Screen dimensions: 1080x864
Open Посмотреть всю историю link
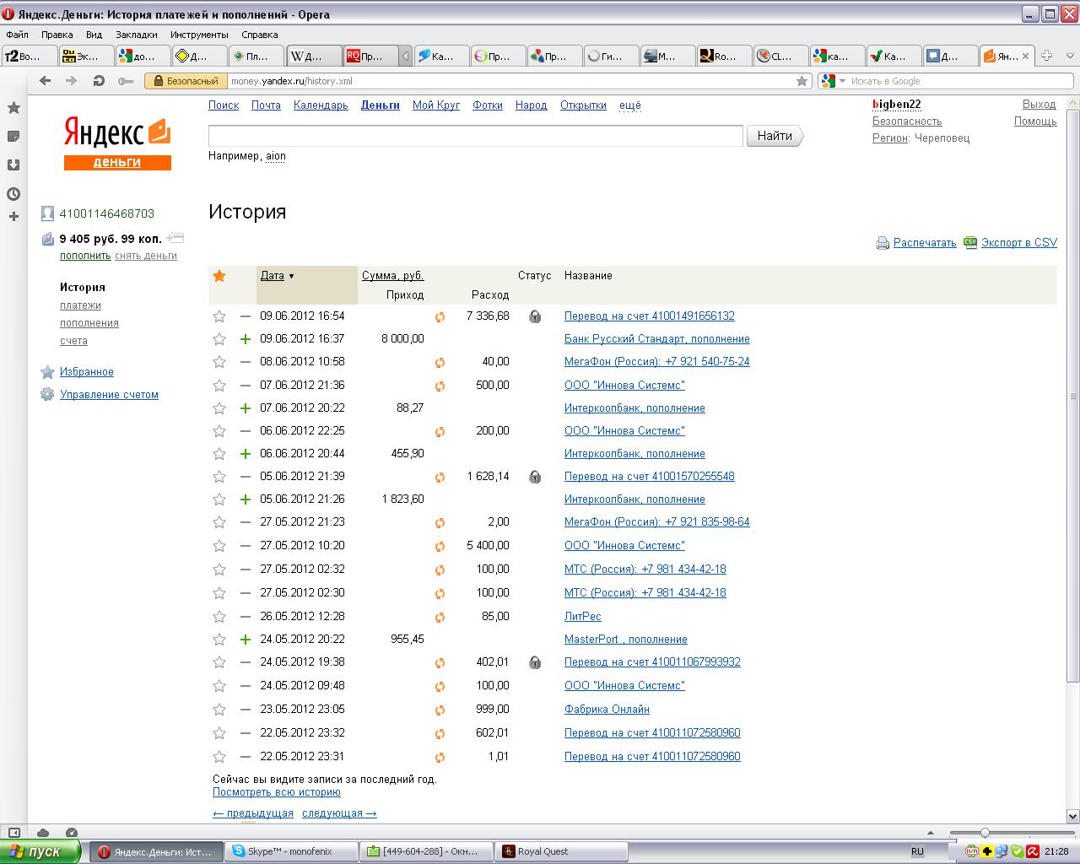coord(277,792)
